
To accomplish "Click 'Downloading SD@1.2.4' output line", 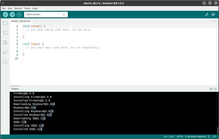I will [29, 118].
